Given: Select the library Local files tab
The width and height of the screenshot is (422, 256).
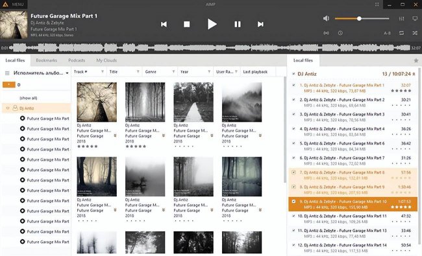Looking at the screenshot, I should (15, 60).
